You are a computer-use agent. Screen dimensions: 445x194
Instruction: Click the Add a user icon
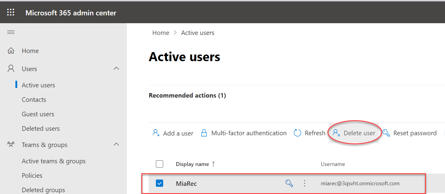click(x=156, y=133)
